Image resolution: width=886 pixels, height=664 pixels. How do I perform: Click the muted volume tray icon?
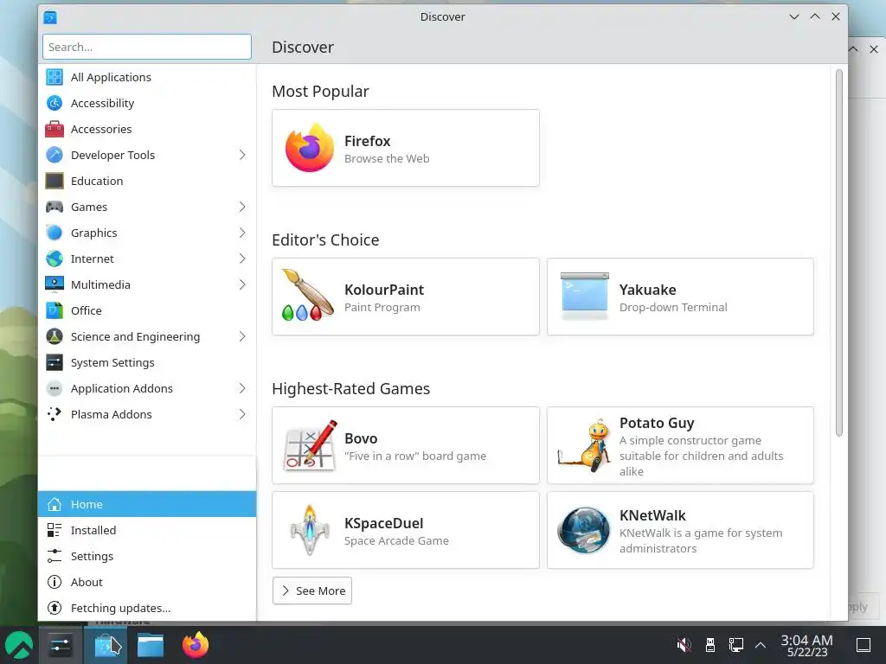point(684,645)
